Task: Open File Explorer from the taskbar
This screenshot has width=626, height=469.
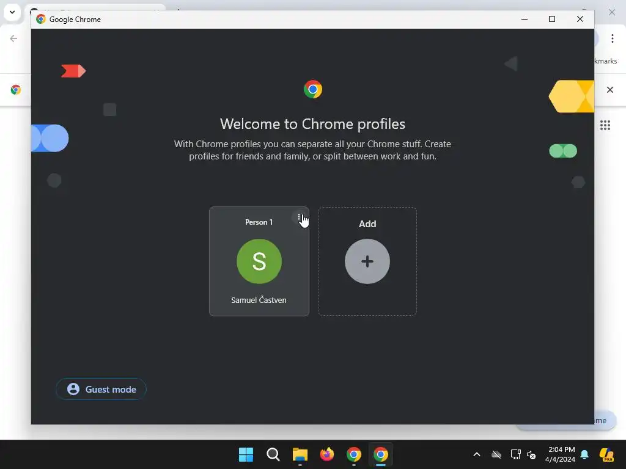Action: (x=300, y=454)
